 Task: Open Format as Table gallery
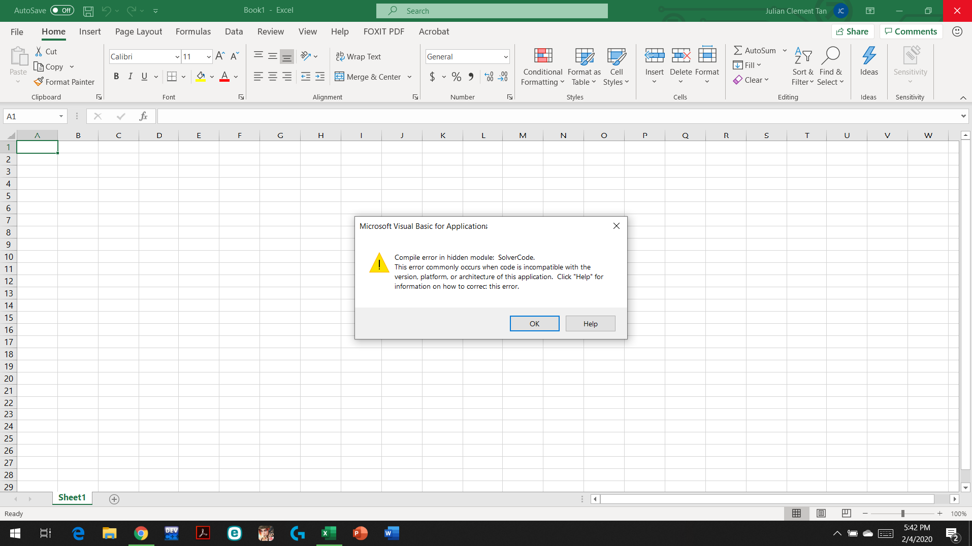coord(583,66)
